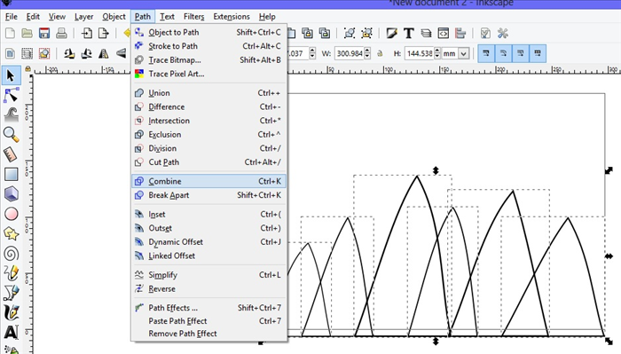Toggle scale stroke width button
The image size is (621, 354).
tap(486, 53)
